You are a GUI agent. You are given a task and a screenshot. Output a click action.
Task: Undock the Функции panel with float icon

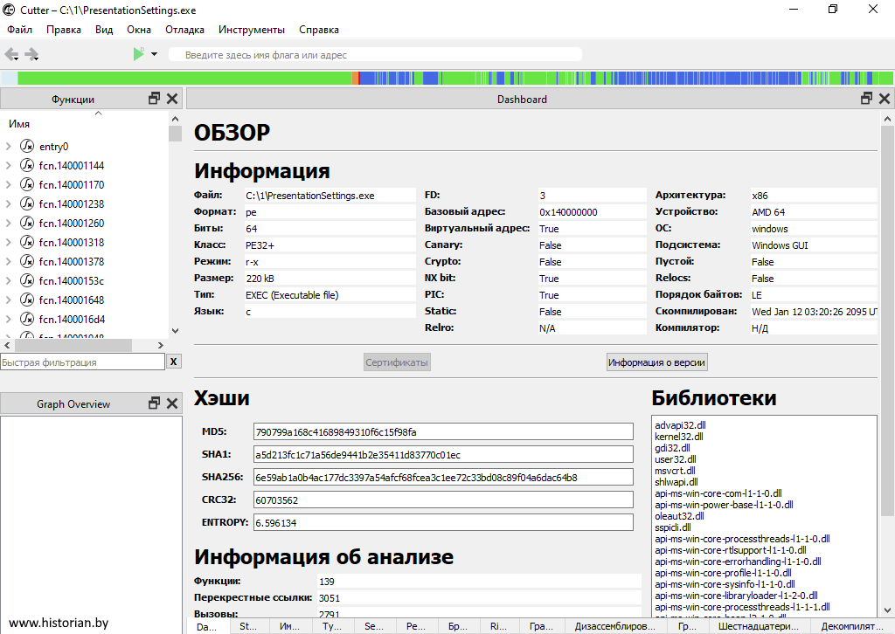pos(155,99)
